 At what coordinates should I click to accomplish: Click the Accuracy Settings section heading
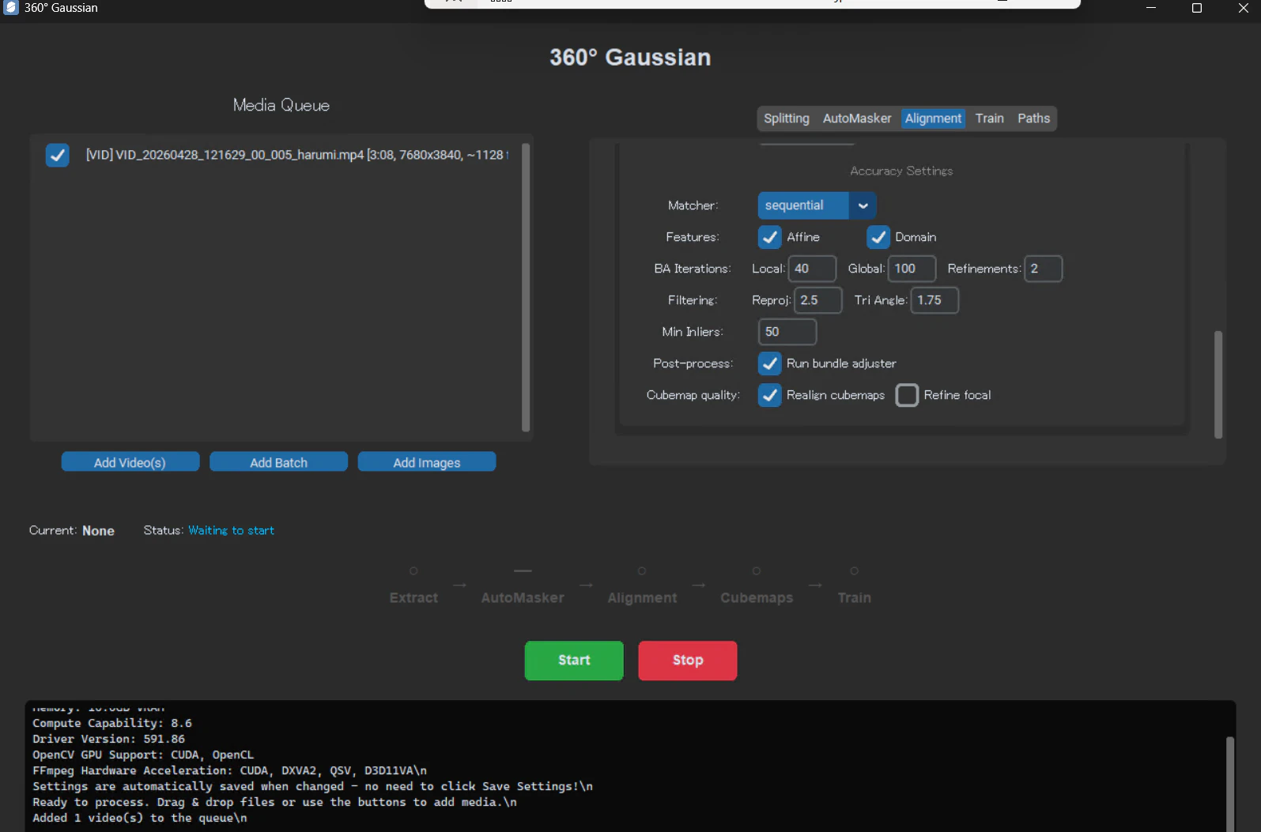point(901,171)
